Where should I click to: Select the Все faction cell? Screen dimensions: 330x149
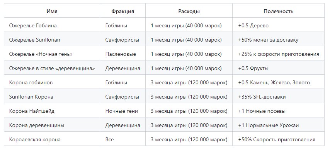click(123, 140)
